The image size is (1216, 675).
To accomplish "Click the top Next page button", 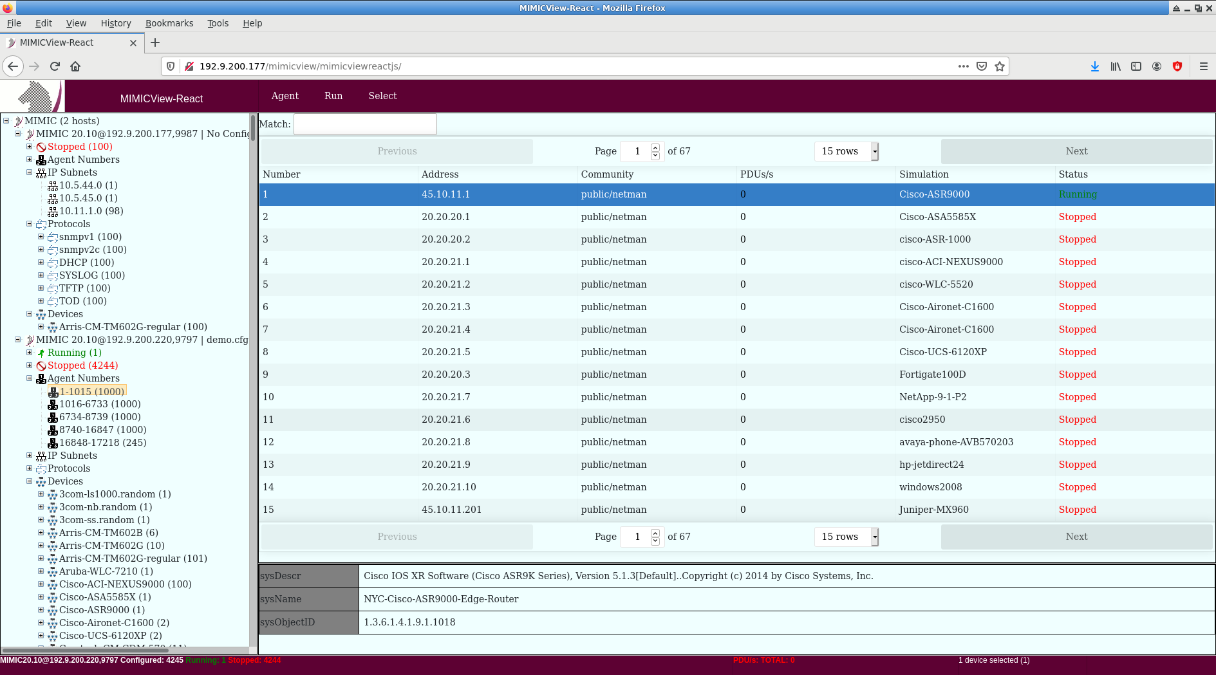I will click(x=1076, y=151).
